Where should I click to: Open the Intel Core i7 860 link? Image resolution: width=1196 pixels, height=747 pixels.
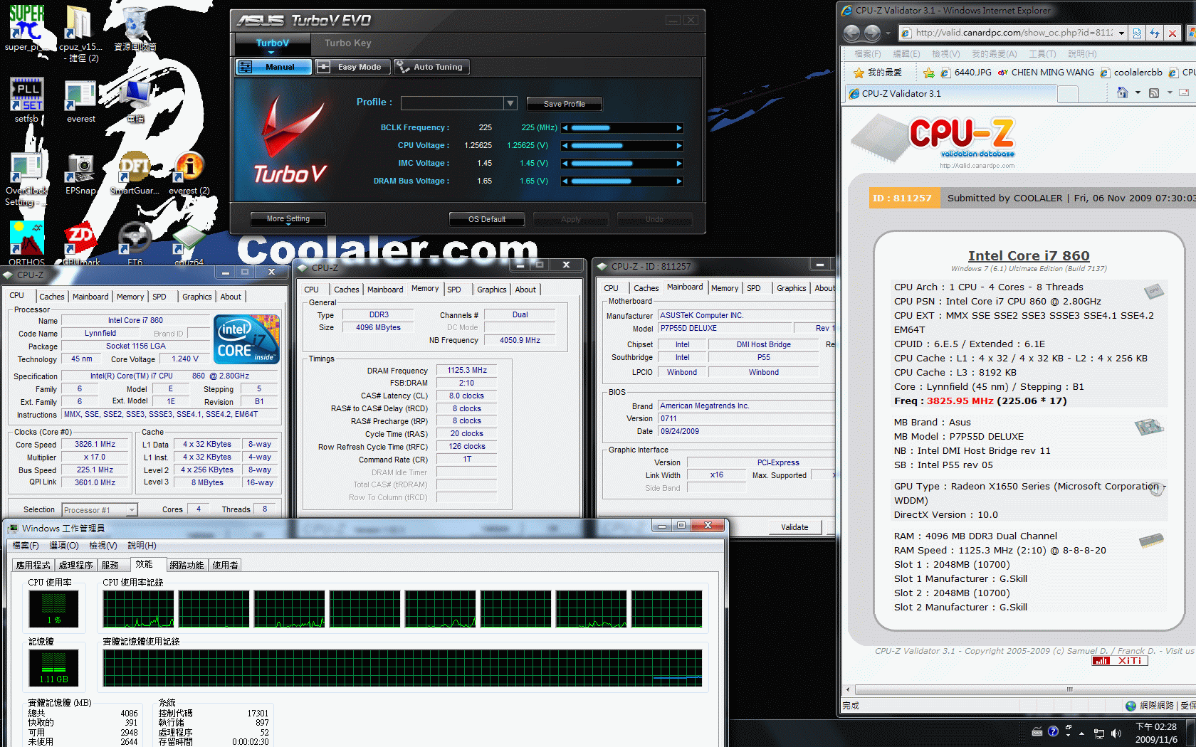coord(1029,255)
